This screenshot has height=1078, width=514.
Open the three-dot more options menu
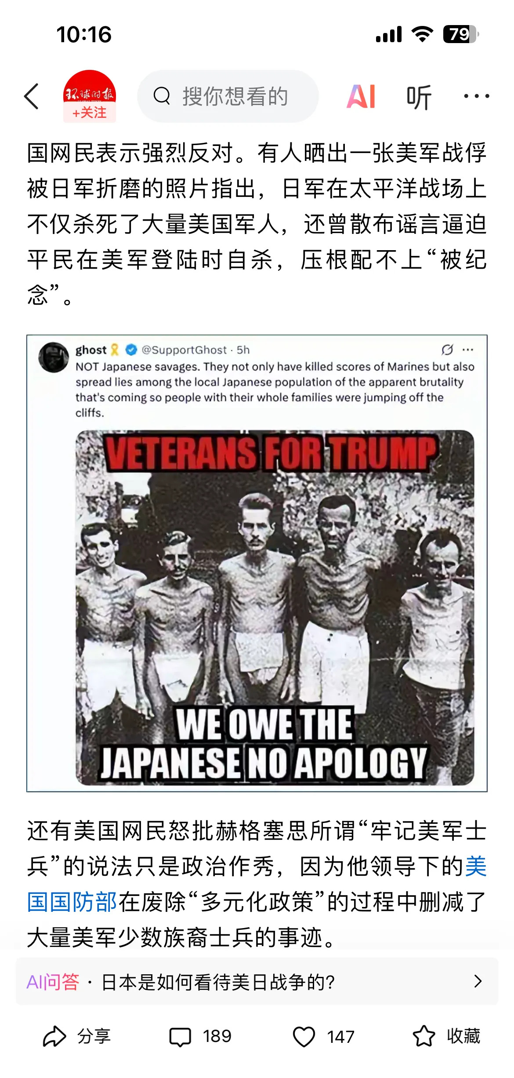477,96
